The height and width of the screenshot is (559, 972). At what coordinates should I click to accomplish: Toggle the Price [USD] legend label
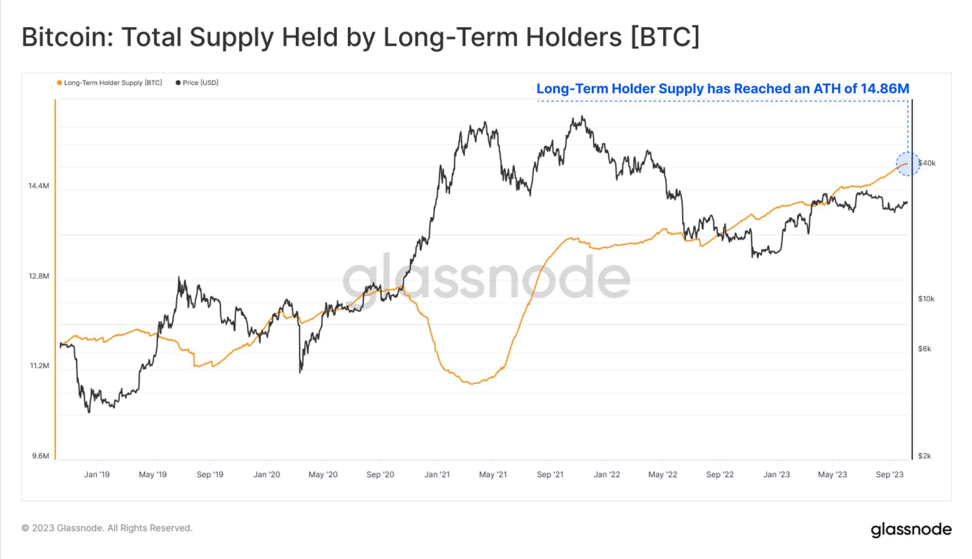point(200,82)
